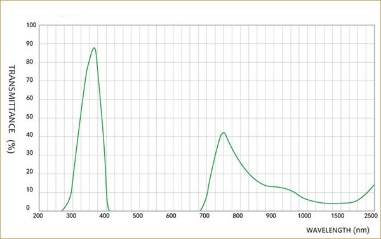Click the 90 tick label on the Y axis

point(30,44)
